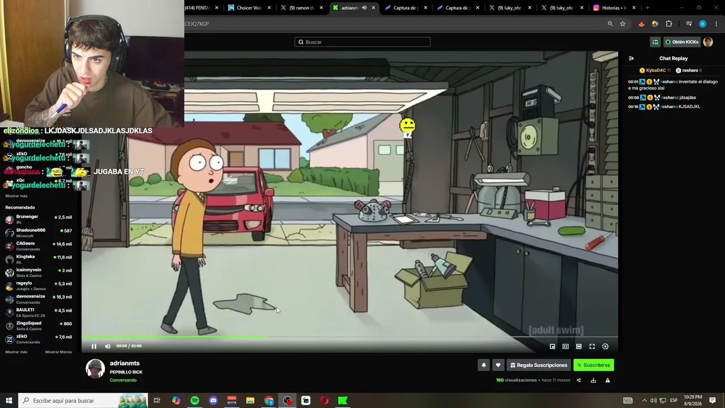Open the browser extensions puzzle icon

click(x=669, y=24)
